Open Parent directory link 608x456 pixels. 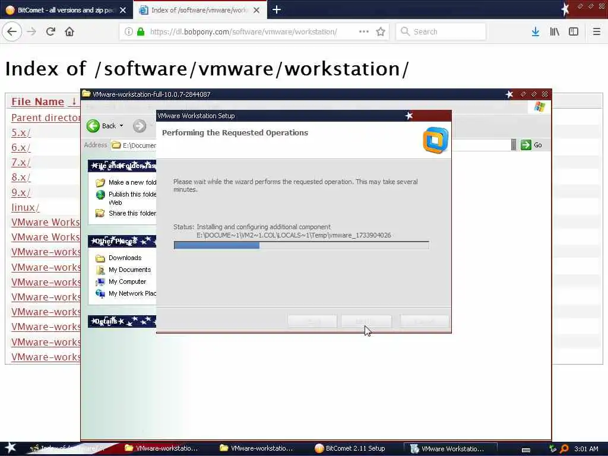[x=46, y=118]
